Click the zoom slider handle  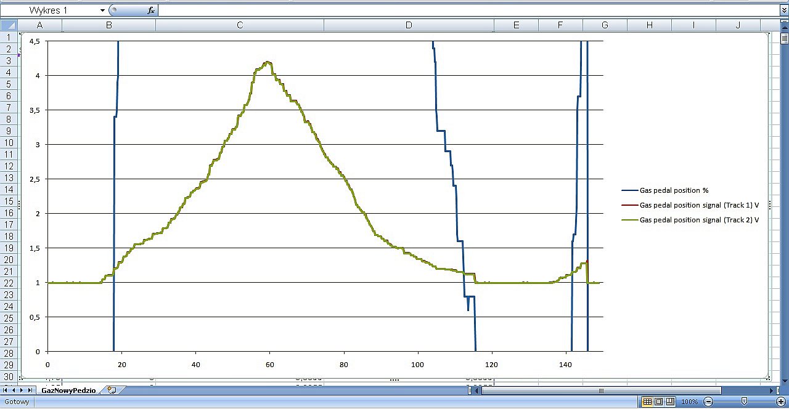point(744,402)
